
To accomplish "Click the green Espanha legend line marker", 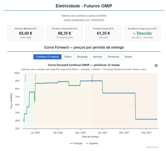I will pyautogui.click(x=87, y=143).
